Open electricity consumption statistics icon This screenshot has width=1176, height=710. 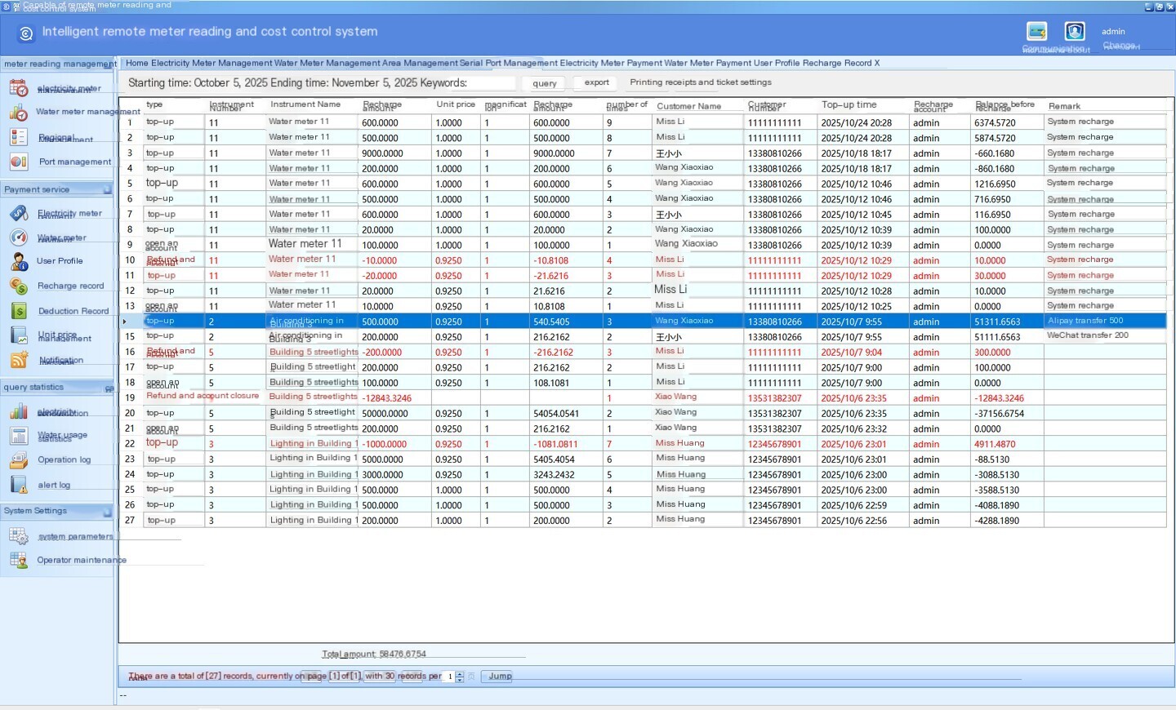pyautogui.click(x=18, y=411)
